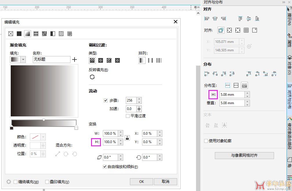Distribute objects left in the docker
292x191 pixels.
tap(207, 74)
